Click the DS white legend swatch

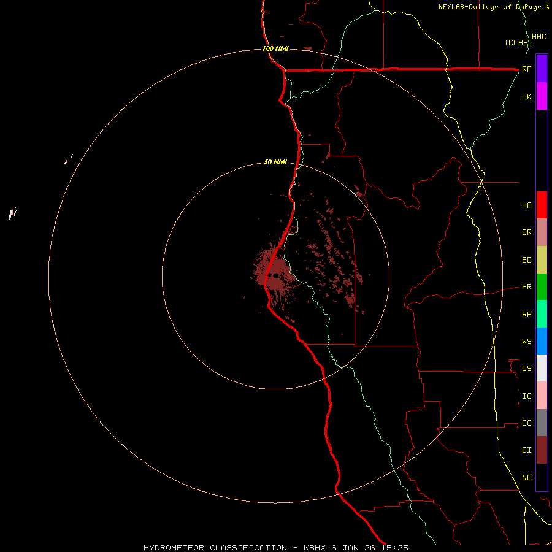[542, 368]
